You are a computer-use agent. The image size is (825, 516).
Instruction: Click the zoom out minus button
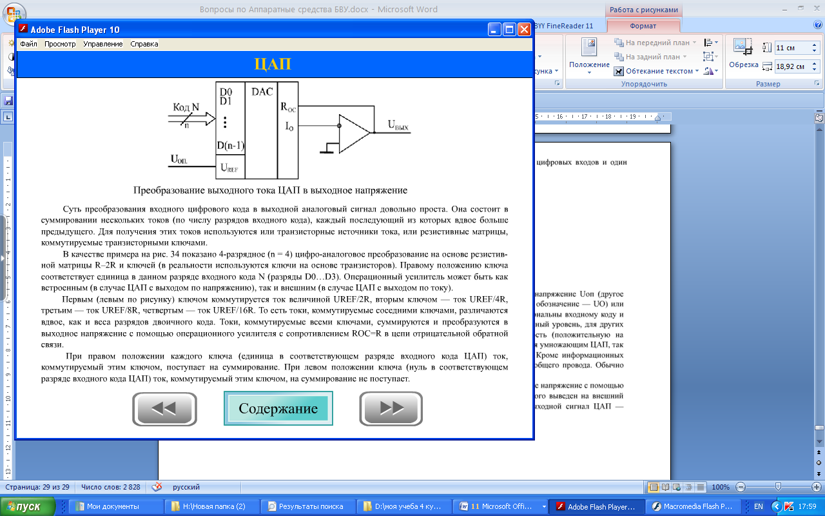coord(741,487)
